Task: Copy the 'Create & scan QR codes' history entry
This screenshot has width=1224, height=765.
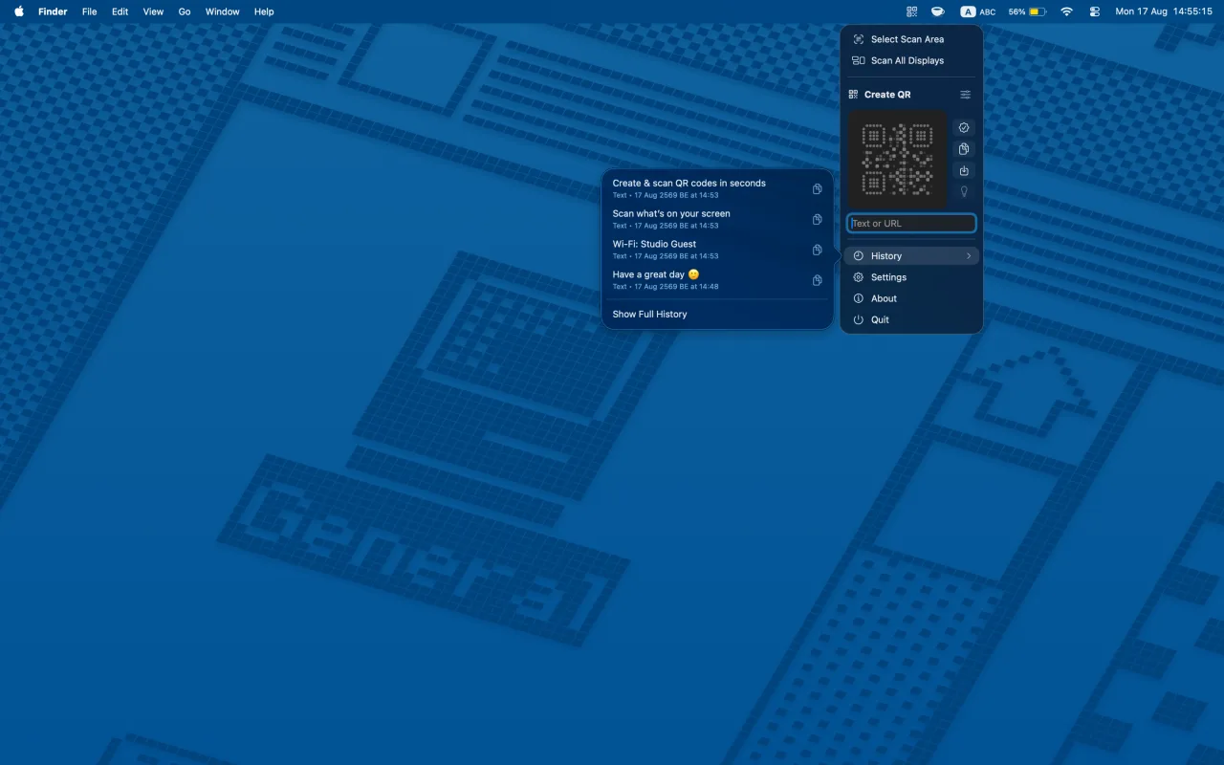Action: (817, 188)
